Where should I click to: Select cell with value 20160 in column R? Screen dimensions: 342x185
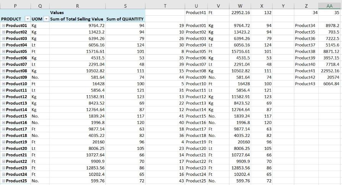(77, 142)
